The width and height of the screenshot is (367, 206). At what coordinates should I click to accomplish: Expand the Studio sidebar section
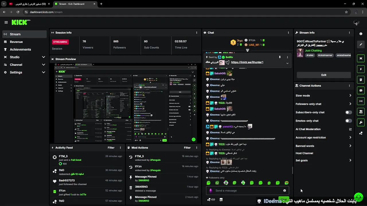pyautogui.click(x=44, y=57)
